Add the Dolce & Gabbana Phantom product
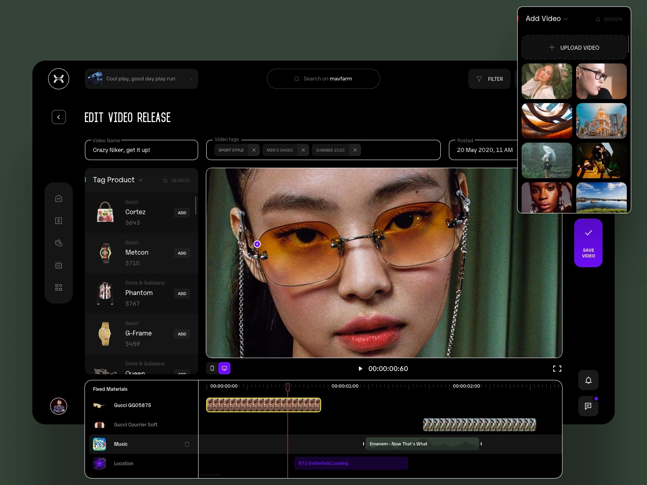The height and width of the screenshot is (485, 647). (x=182, y=293)
